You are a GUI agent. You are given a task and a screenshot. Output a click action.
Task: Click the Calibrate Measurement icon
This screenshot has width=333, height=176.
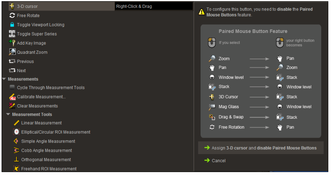12,97
